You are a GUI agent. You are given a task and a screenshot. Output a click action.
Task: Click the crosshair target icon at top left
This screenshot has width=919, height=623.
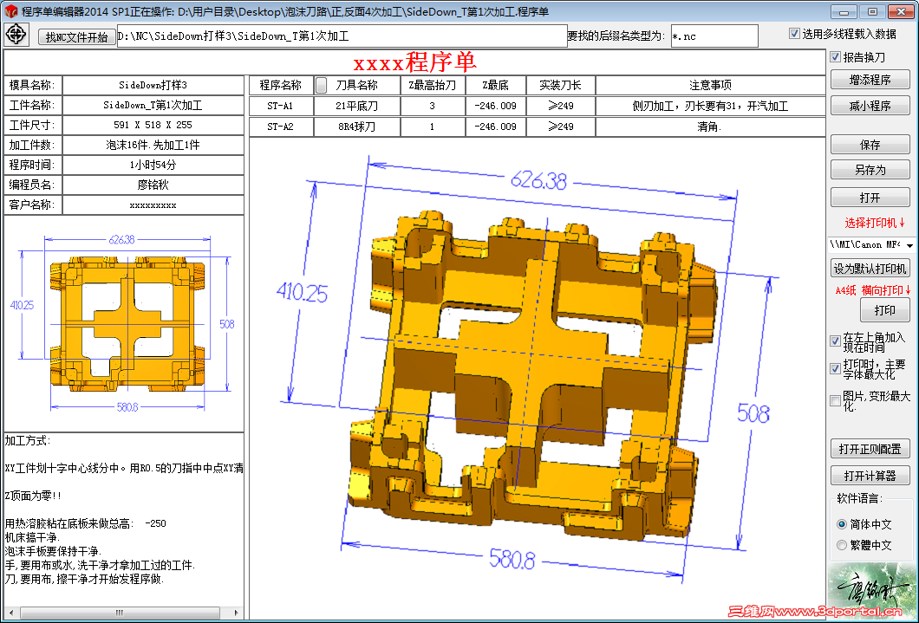(16, 35)
